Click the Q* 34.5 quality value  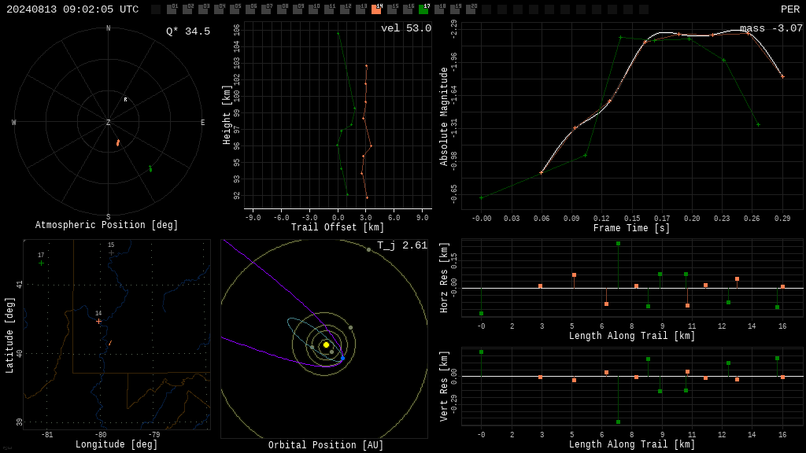(x=188, y=31)
